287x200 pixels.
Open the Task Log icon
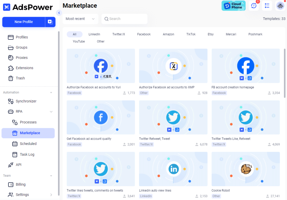click(15, 155)
